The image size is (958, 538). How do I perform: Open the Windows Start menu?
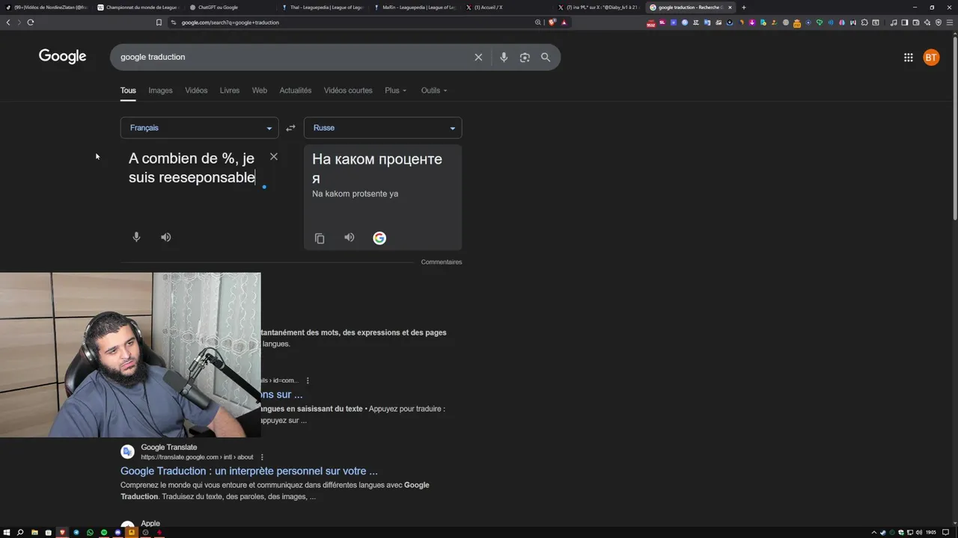point(7,533)
